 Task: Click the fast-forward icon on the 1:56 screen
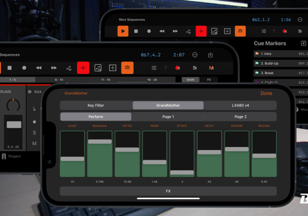[x=175, y=31]
